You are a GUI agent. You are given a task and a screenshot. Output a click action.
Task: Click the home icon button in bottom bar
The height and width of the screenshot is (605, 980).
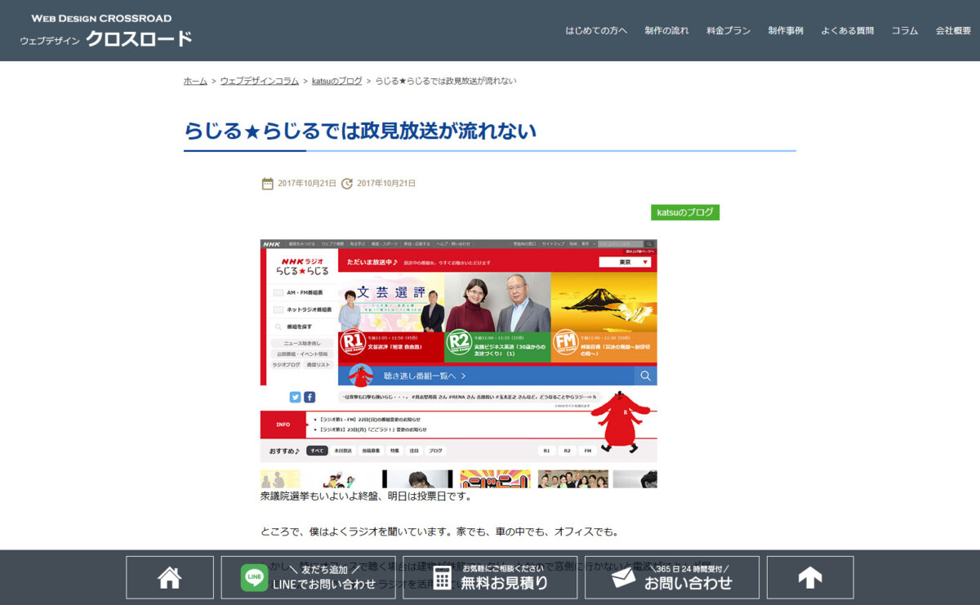[x=170, y=577]
